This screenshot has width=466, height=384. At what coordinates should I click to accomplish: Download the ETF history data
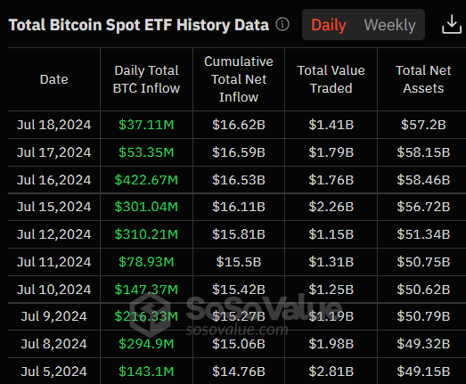click(452, 24)
